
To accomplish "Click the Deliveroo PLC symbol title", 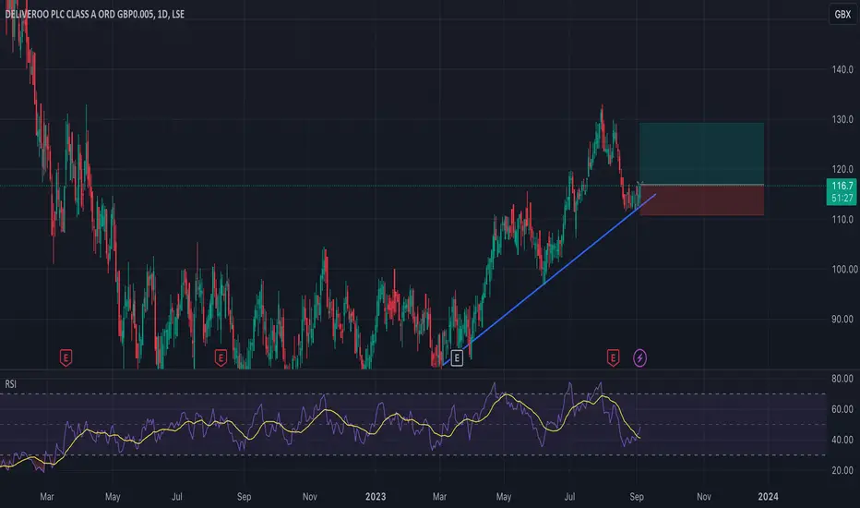I will 94,14.
